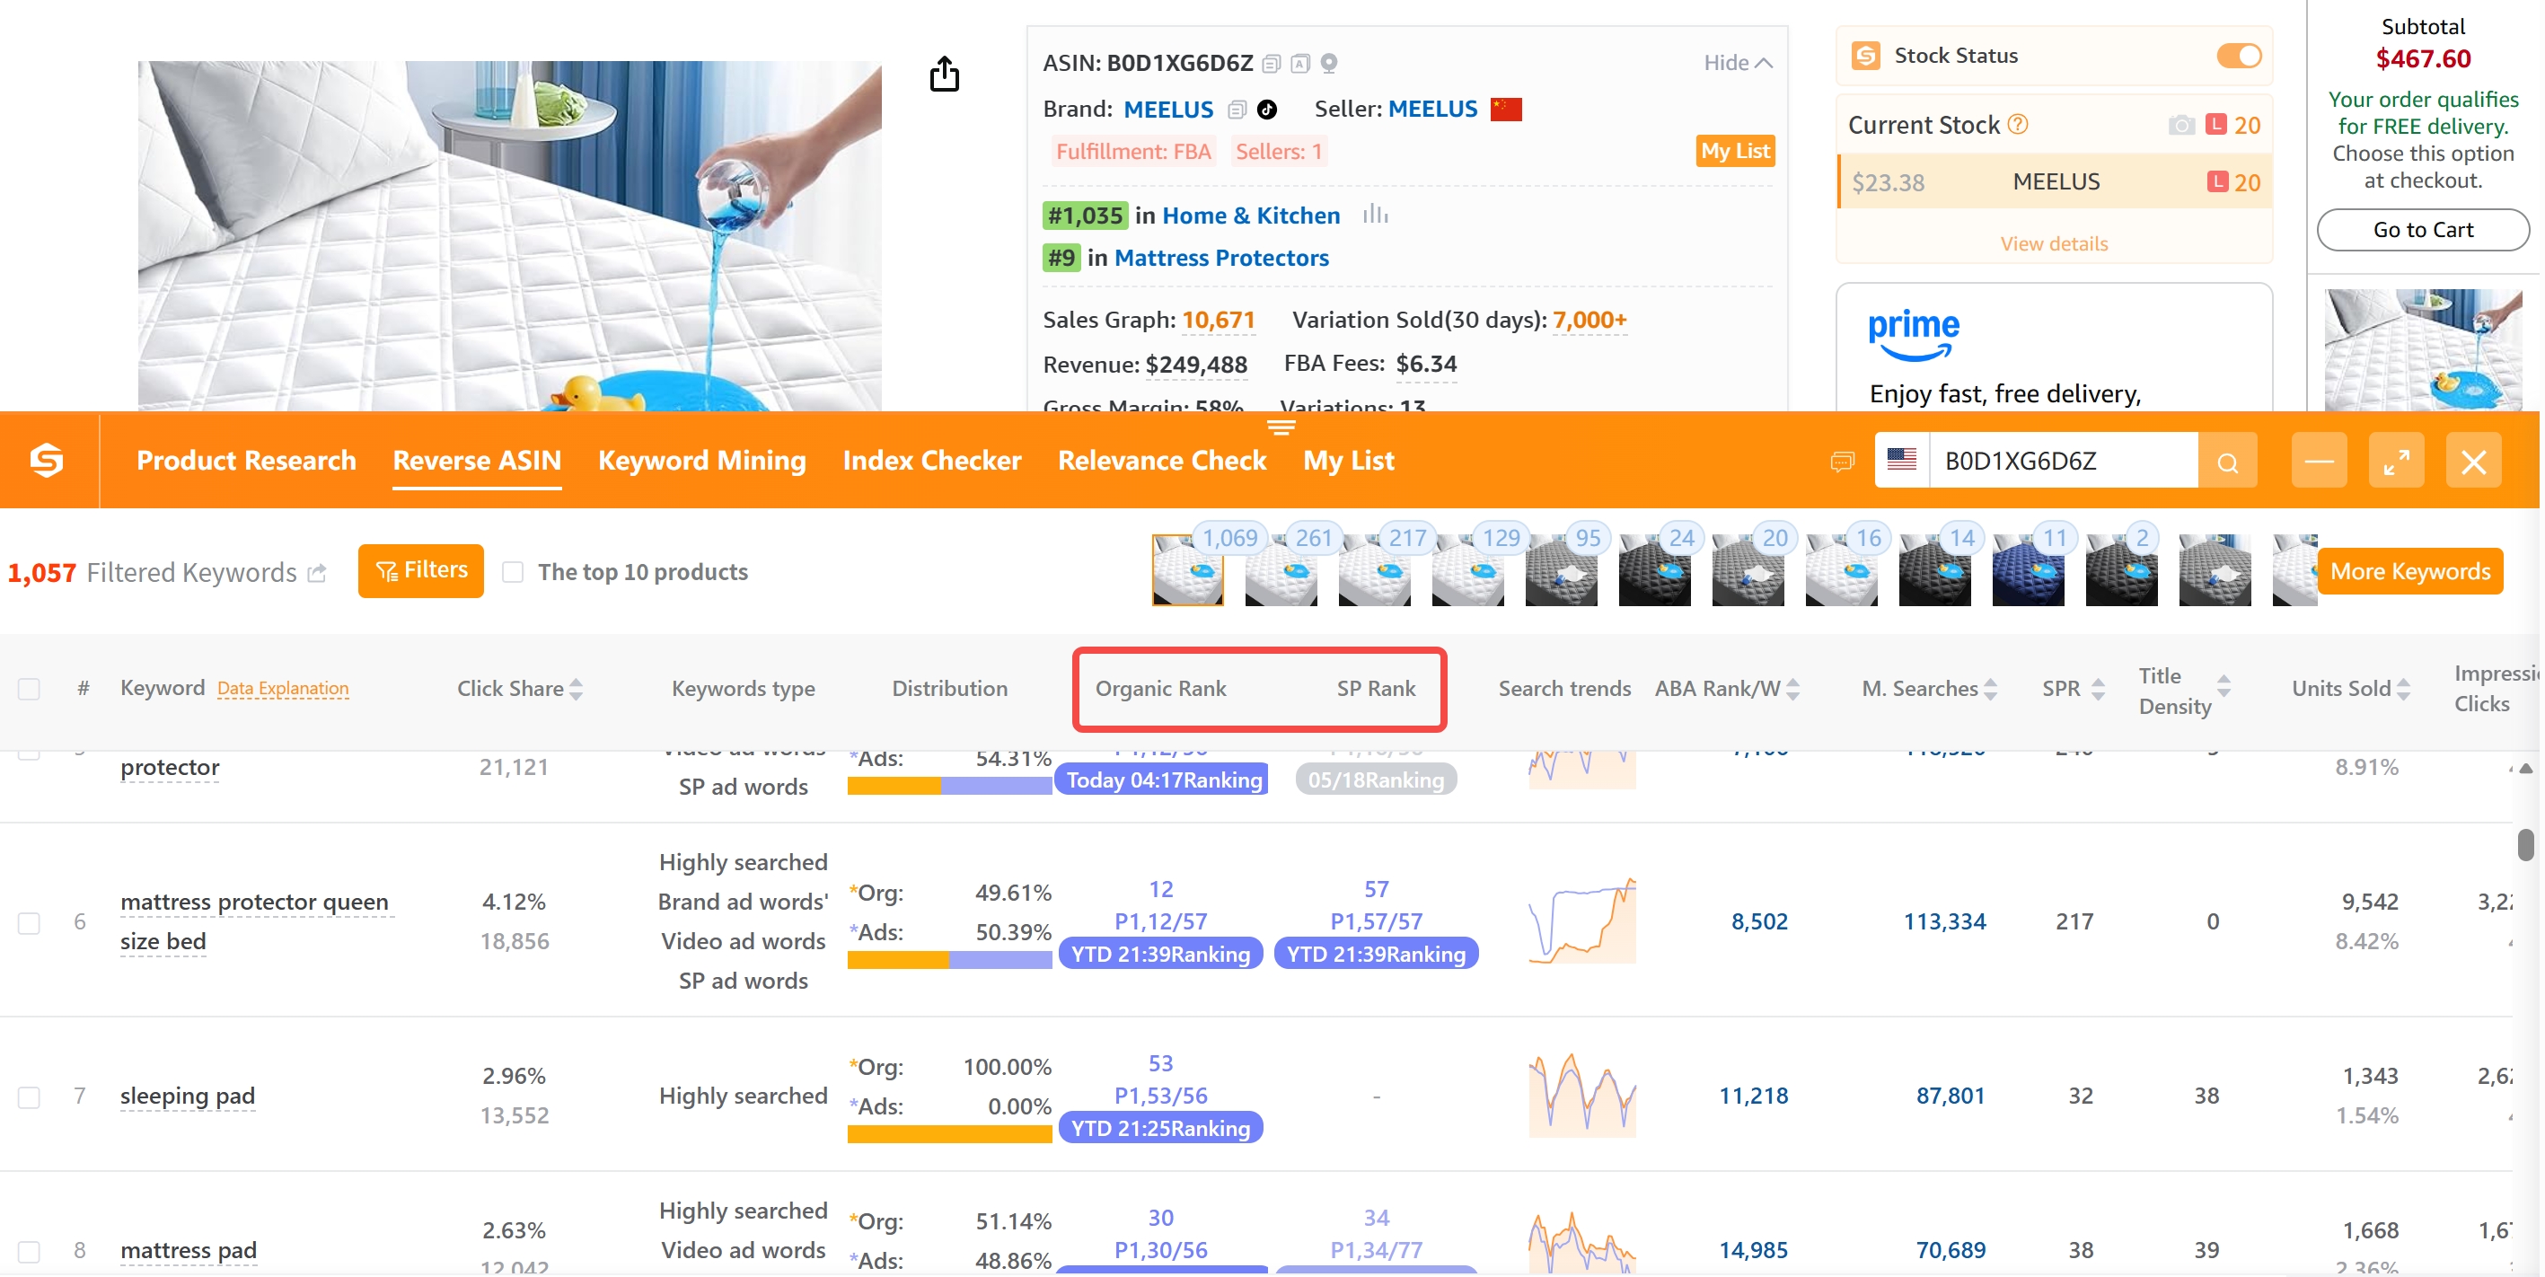Click the mattress pad keyword text
Image resolution: width=2545 pixels, height=1277 pixels.
[x=189, y=1250]
